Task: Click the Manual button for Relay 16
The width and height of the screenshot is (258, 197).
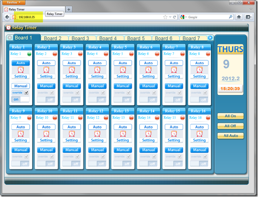Action: pyautogui.click(x=199, y=150)
